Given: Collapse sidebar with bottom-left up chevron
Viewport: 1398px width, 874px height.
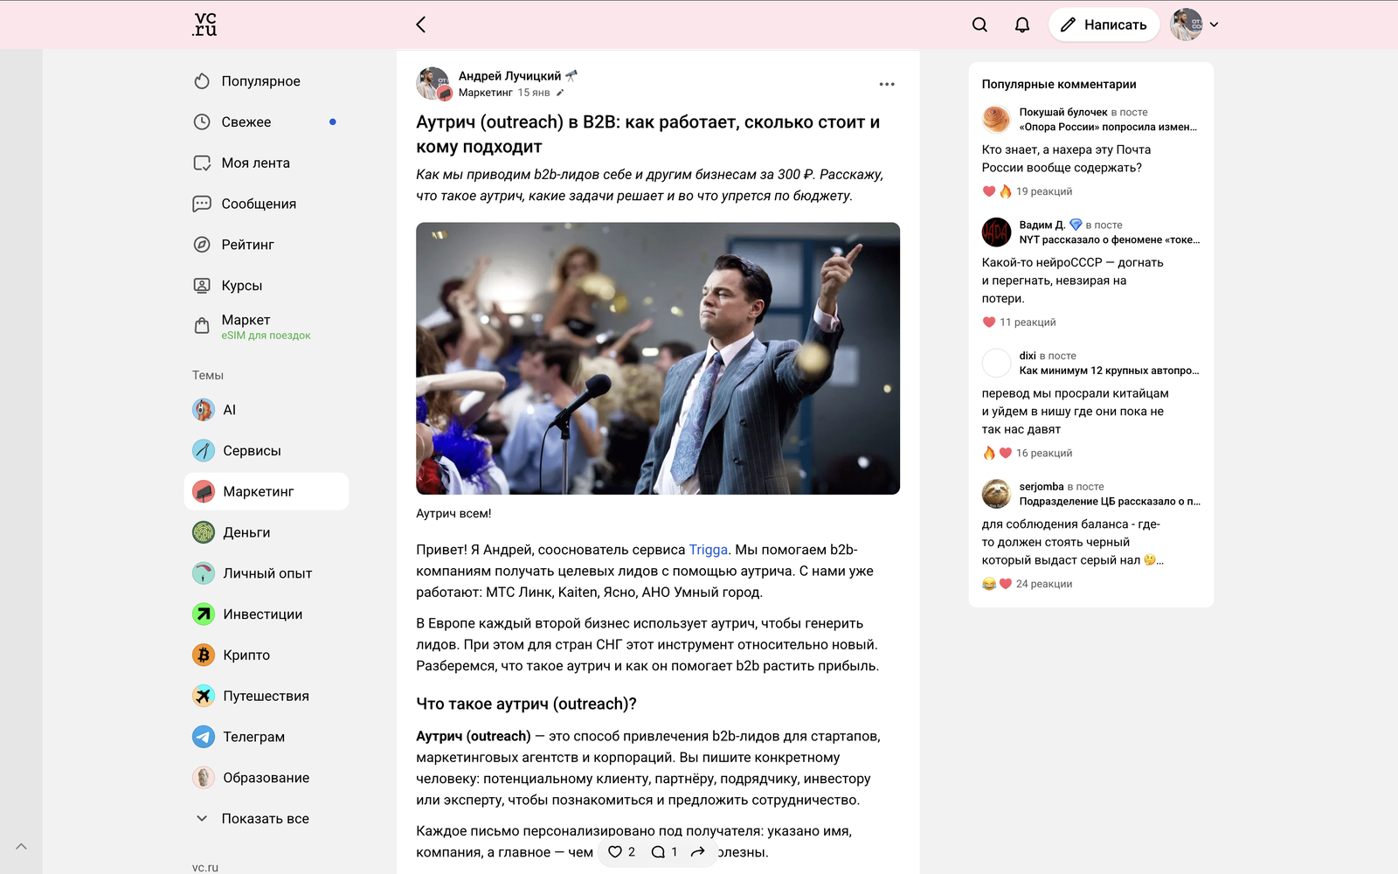Looking at the screenshot, I should 21,846.
